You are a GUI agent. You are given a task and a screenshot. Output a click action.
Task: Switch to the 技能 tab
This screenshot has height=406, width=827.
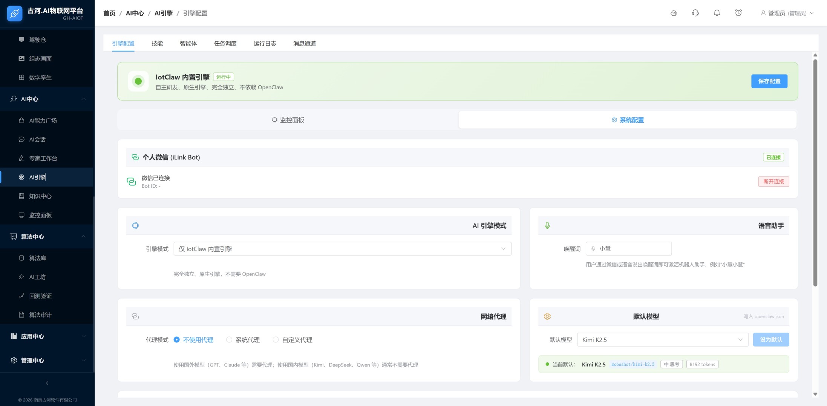coord(157,43)
